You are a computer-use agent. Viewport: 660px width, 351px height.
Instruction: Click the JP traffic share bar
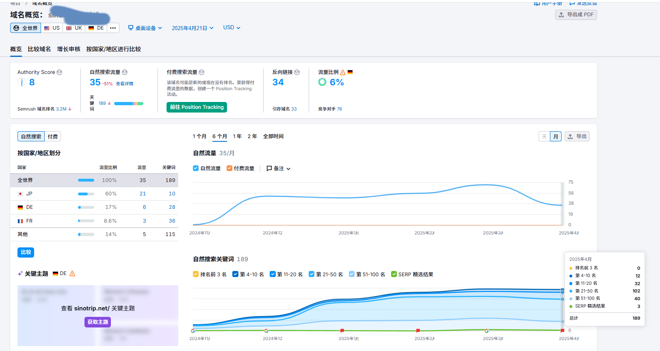click(x=86, y=194)
